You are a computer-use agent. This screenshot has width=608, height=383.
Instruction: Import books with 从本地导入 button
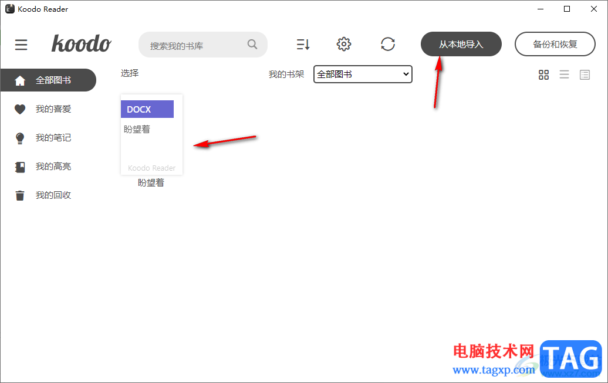[461, 44]
